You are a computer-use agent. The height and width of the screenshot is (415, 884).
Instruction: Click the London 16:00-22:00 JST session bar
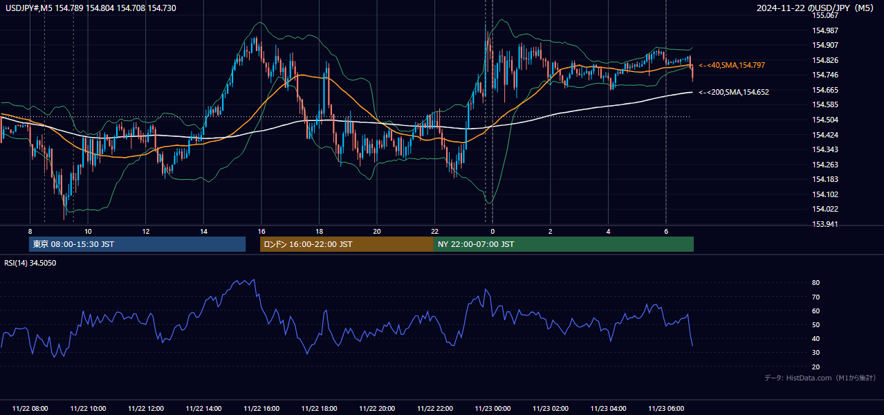[x=347, y=244]
